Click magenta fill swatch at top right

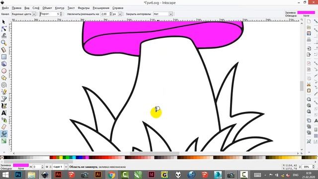pyautogui.click(x=306, y=12)
